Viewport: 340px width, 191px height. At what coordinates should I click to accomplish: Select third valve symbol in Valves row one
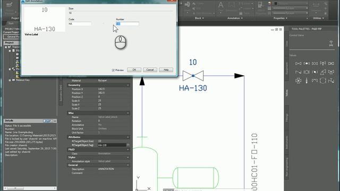[314, 64]
